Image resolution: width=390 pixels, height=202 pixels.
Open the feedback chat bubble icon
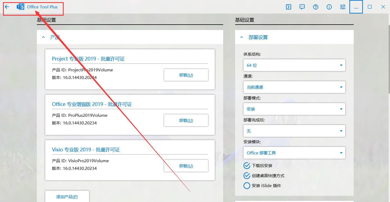click(302, 7)
